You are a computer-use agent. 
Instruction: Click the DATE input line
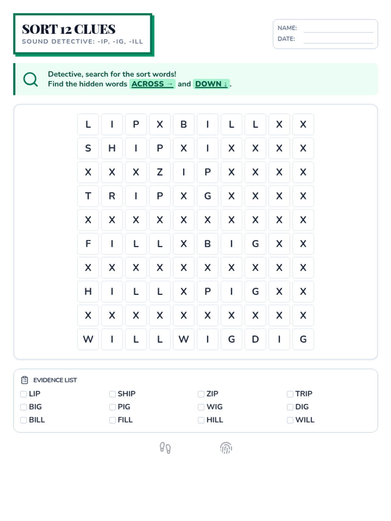[x=338, y=39]
